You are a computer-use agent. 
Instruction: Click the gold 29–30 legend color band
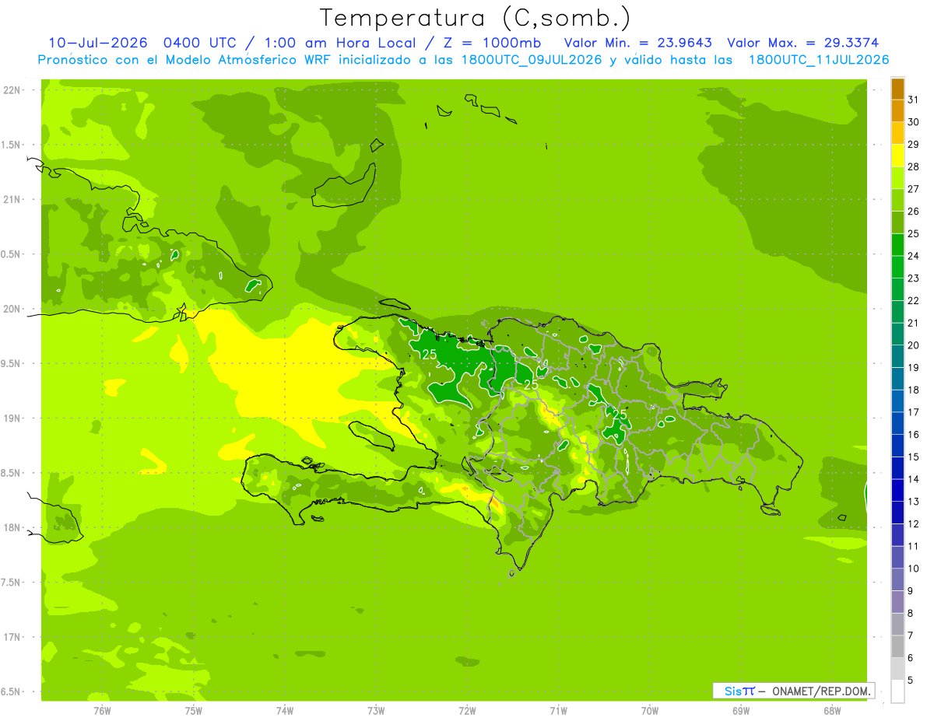point(897,133)
